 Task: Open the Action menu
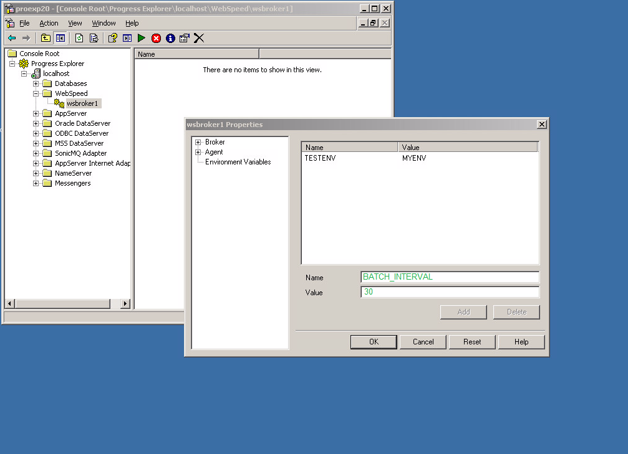pyautogui.click(x=49, y=23)
